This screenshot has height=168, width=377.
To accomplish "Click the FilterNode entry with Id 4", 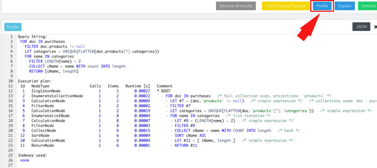I will coord(43,106).
